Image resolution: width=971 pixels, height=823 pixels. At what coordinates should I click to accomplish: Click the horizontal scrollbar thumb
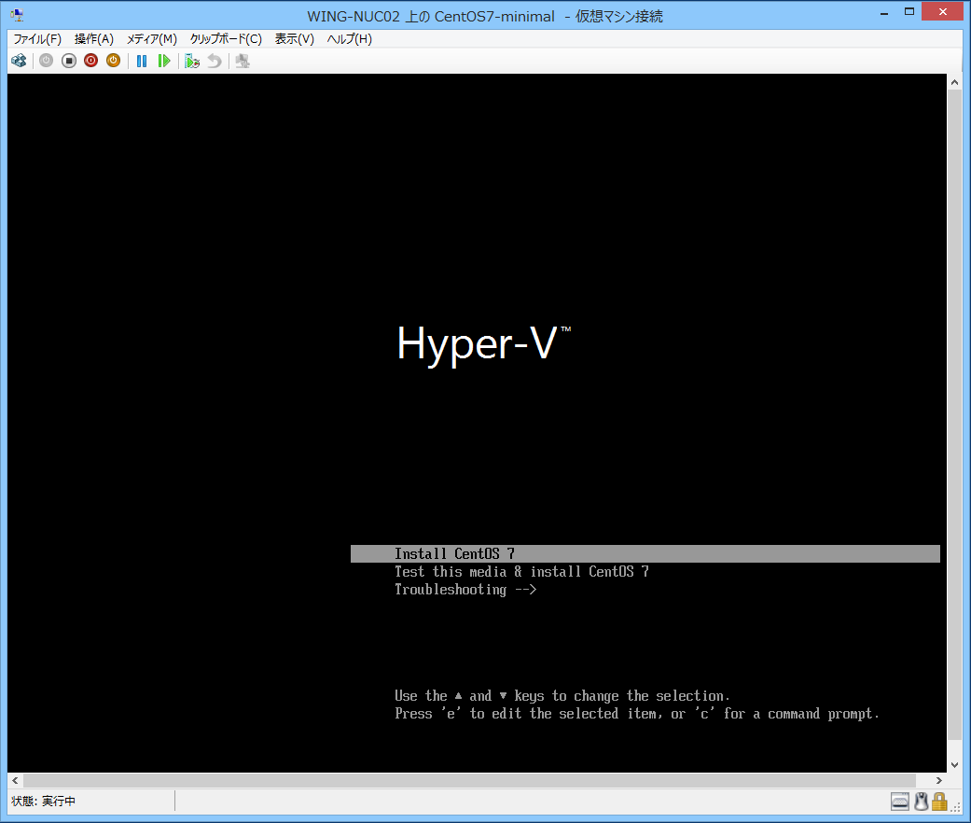pos(469,780)
